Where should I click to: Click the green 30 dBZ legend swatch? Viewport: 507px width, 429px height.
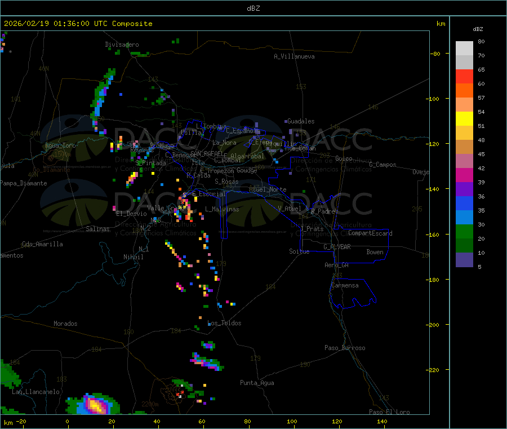coord(464,231)
